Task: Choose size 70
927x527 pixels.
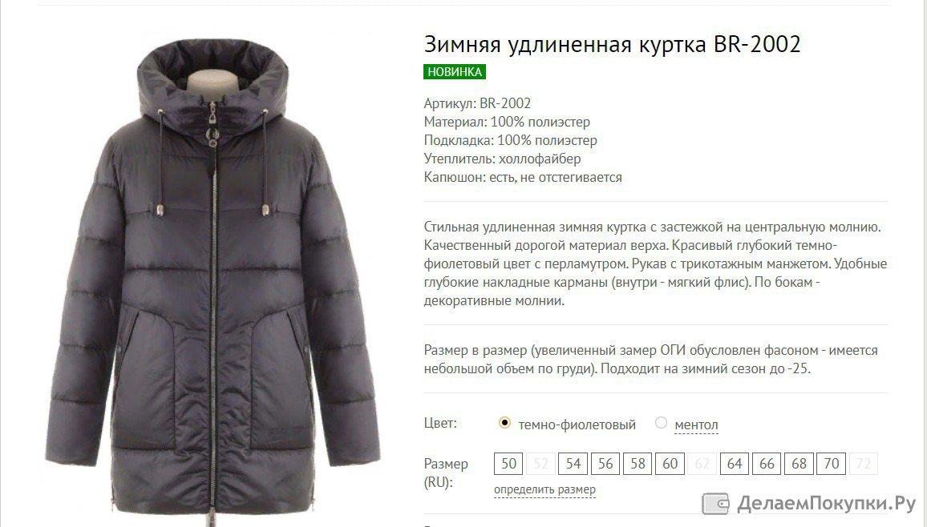Action: (x=832, y=464)
